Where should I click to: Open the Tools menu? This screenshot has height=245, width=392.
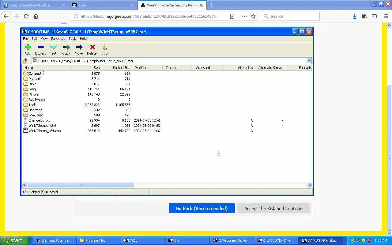click(73, 39)
